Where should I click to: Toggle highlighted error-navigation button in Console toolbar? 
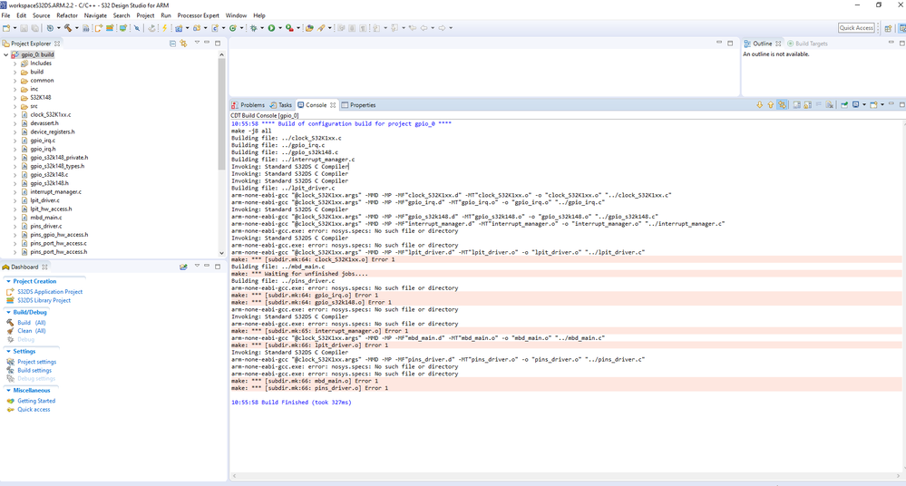(x=783, y=104)
